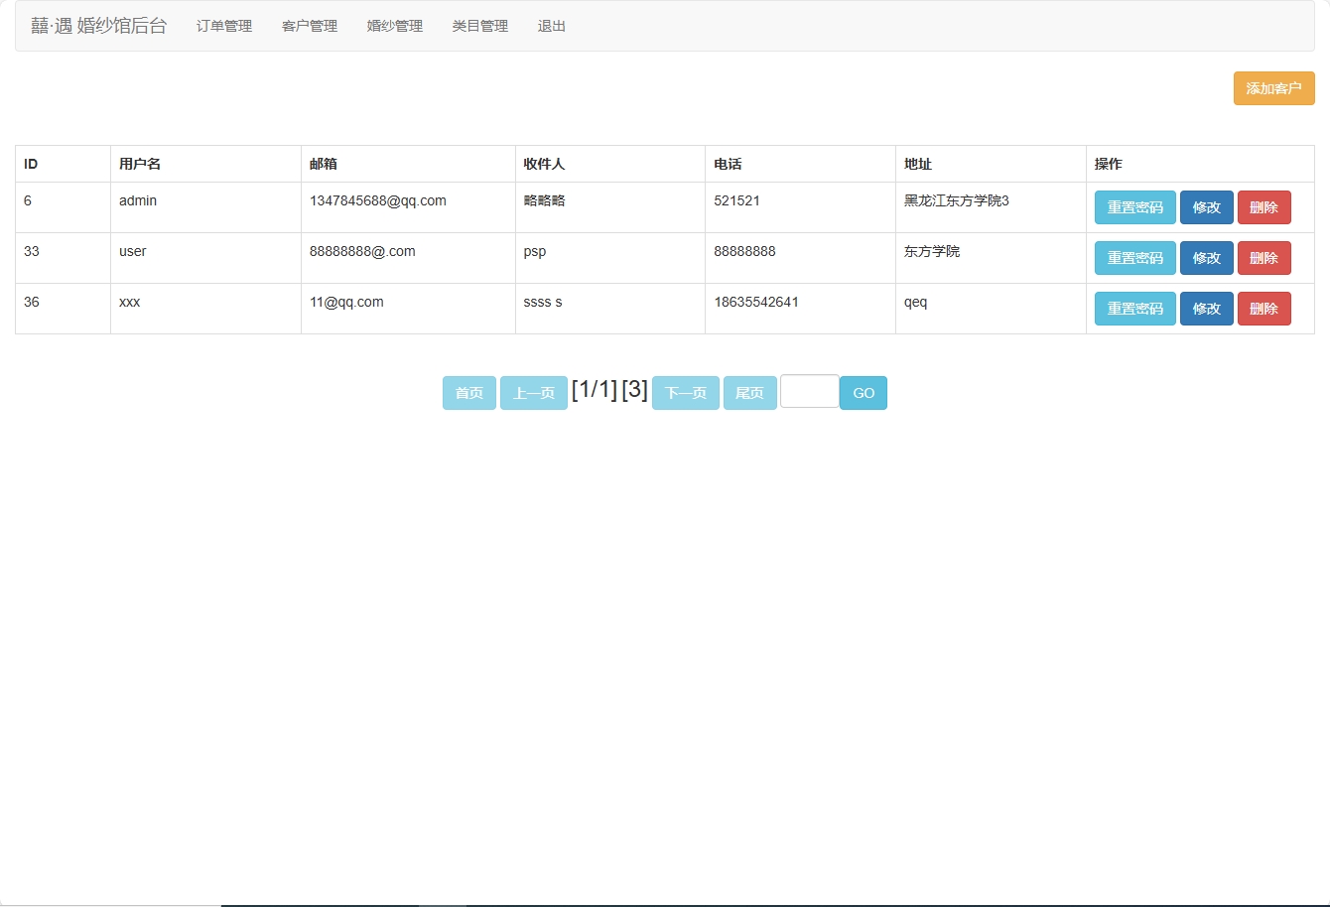The width and height of the screenshot is (1330, 907).
Task: Go to 客户管理 page
Action: pos(310,27)
